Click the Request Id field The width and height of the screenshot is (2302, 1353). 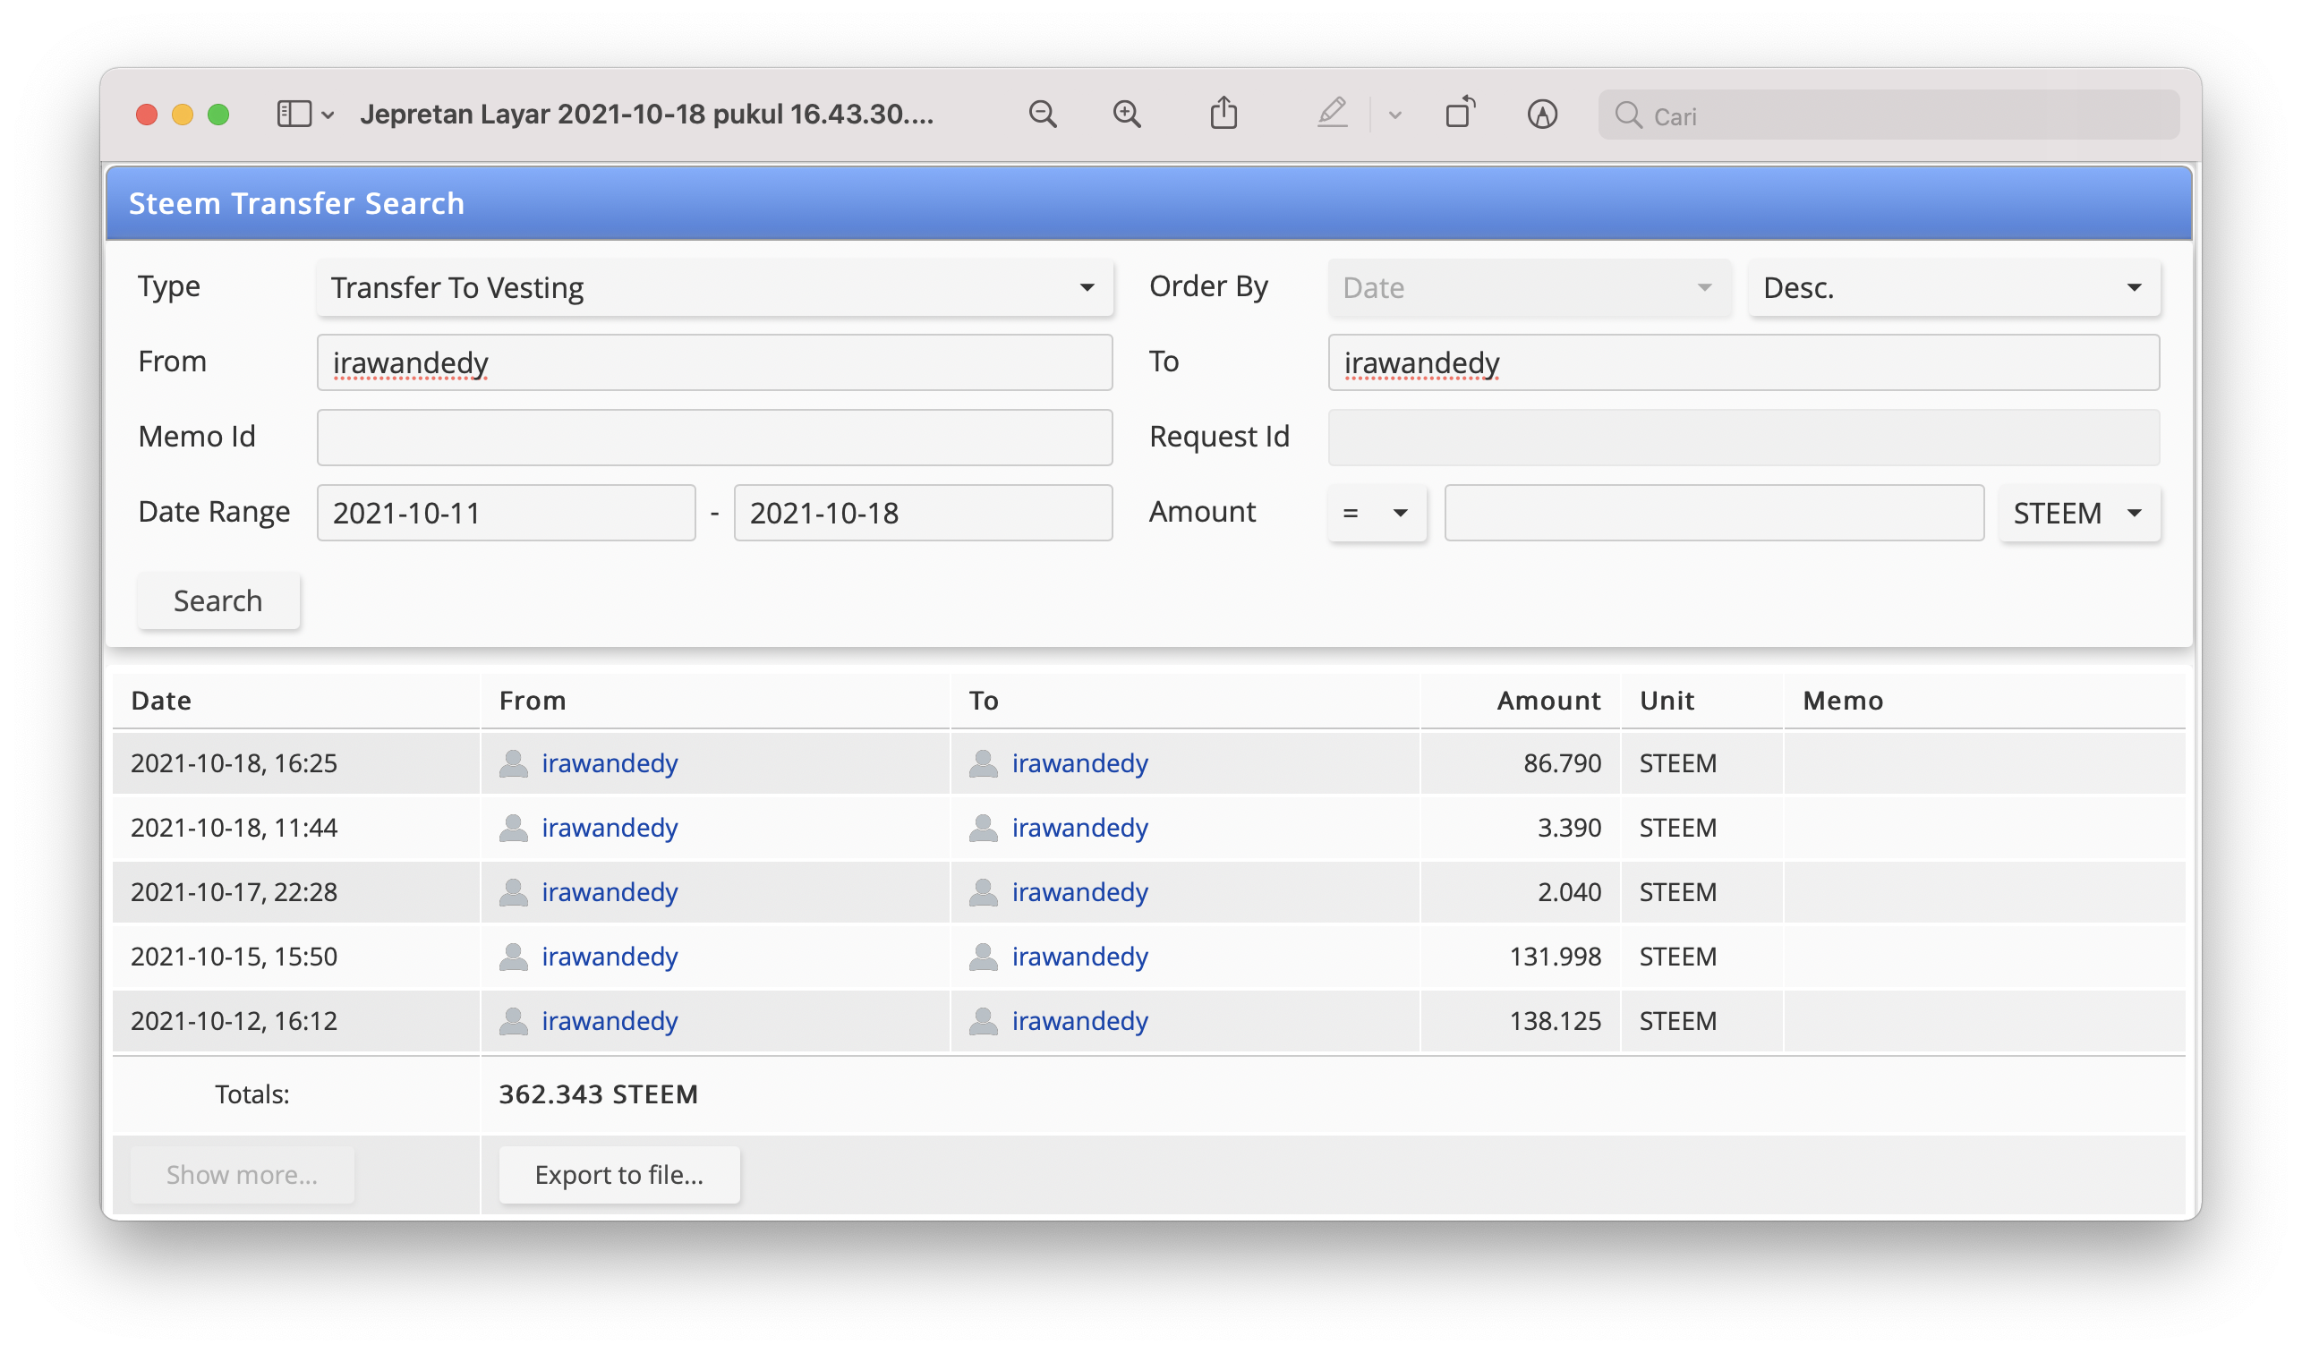(1744, 438)
